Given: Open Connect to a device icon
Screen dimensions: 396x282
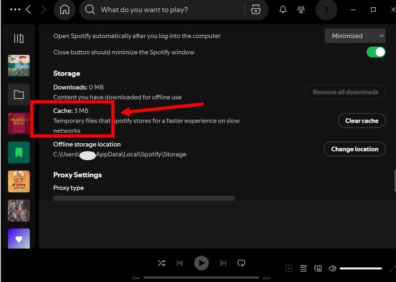Looking at the screenshot, I should (x=318, y=268).
